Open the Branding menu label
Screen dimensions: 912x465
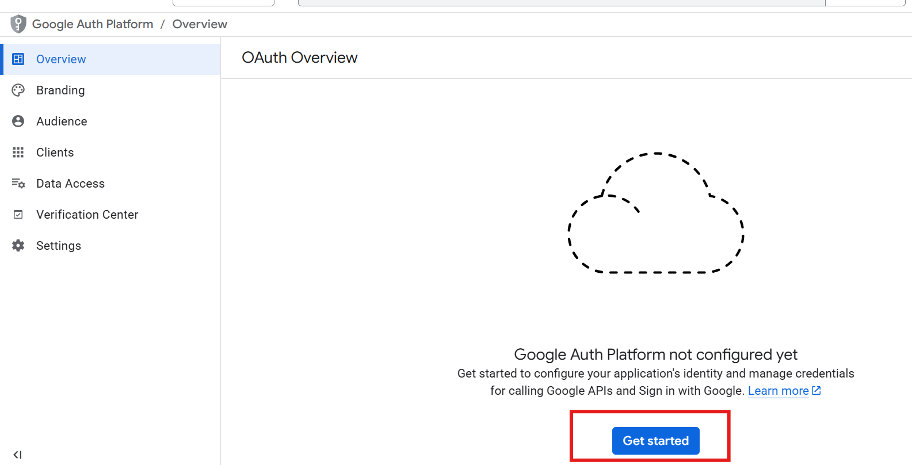pos(60,90)
